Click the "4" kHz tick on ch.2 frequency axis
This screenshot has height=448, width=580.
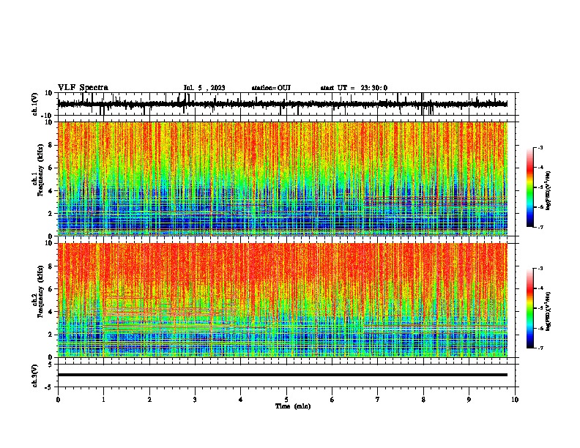(x=51, y=312)
